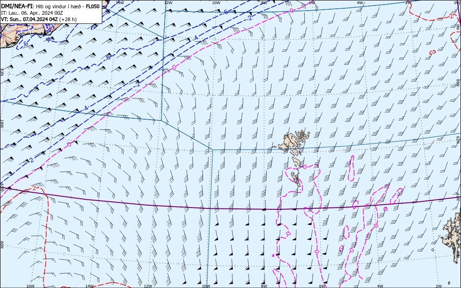Click the IT: Lau.. 06. Apr.. 2024 00Z line
The image size is (461, 288).
point(32,13)
